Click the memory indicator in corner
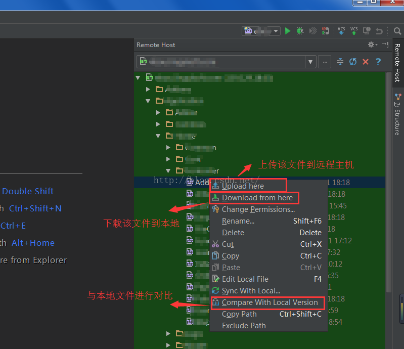The height and width of the screenshot is (349, 404). coord(401,309)
